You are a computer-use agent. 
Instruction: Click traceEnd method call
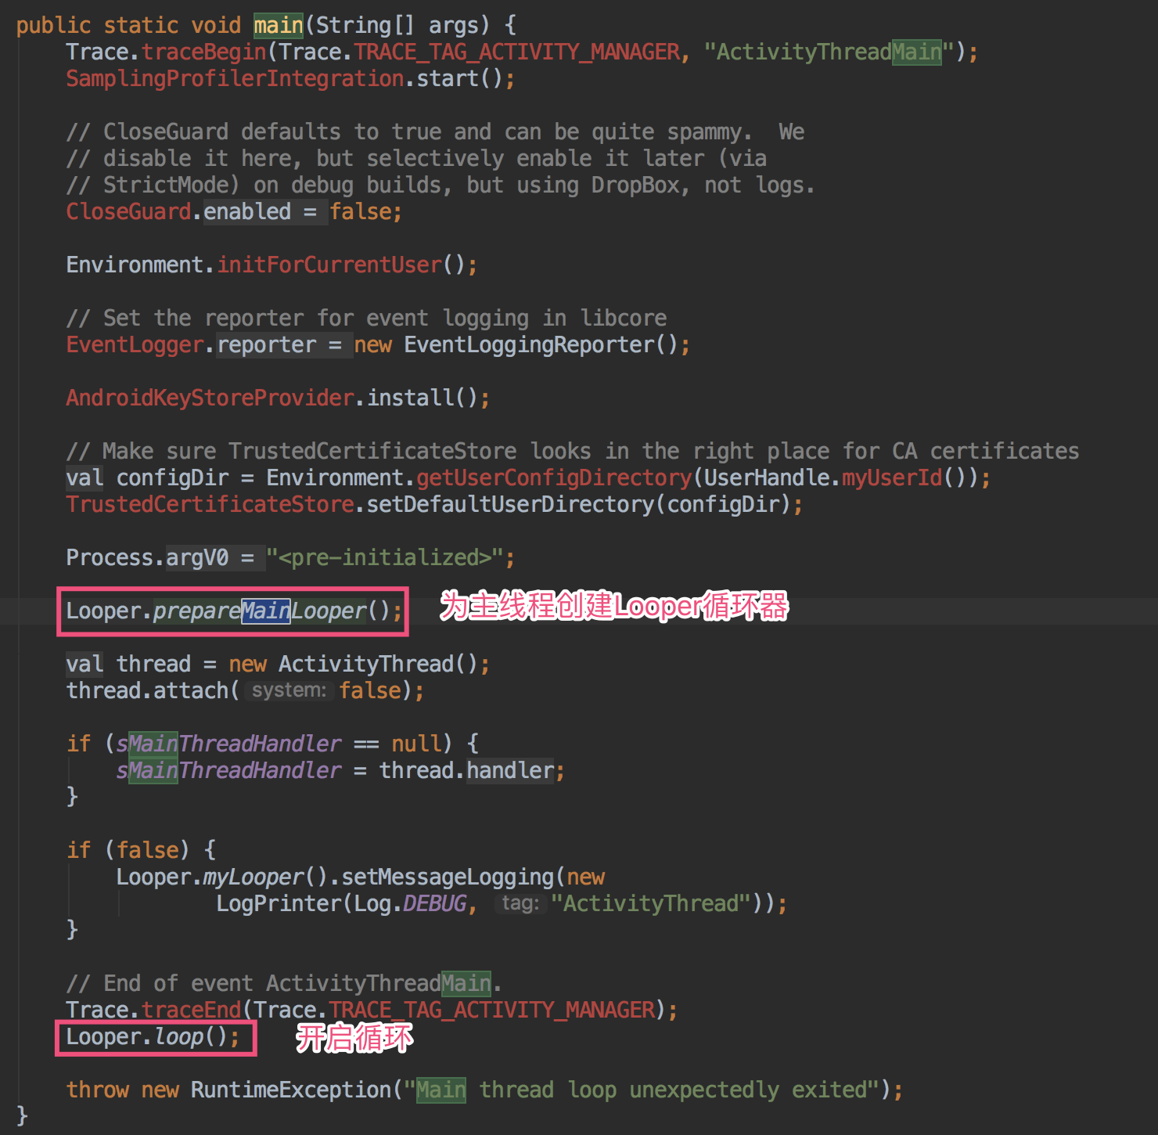pos(192,1010)
